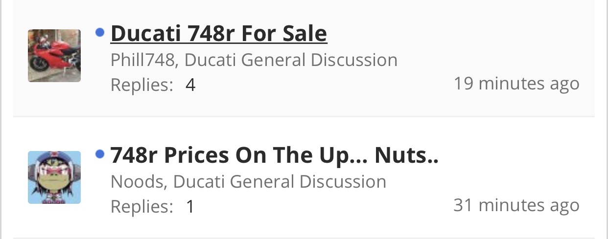This screenshot has width=608, height=239.
Task: View Phill748's user profile
Action: point(142,60)
